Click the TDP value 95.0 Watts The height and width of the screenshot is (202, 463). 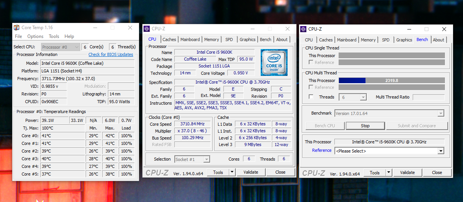coord(121,102)
